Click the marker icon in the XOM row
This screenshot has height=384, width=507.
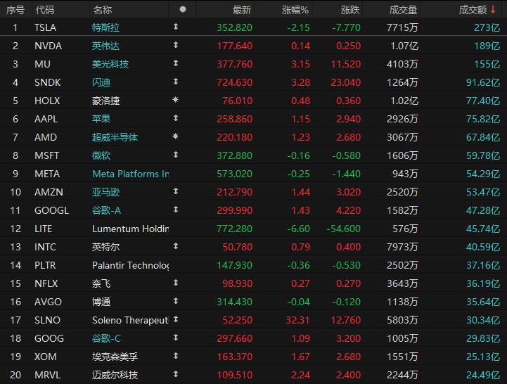click(176, 356)
